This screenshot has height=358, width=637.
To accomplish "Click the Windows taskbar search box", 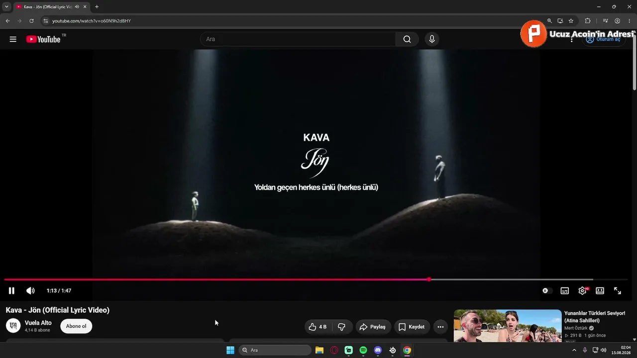I will (275, 350).
